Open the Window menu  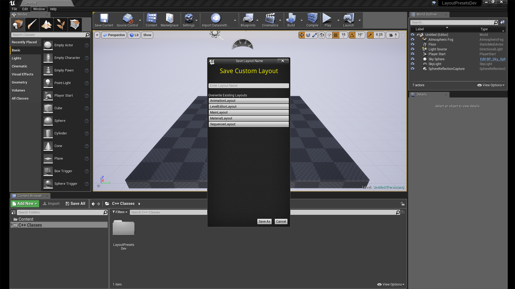click(x=39, y=9)
